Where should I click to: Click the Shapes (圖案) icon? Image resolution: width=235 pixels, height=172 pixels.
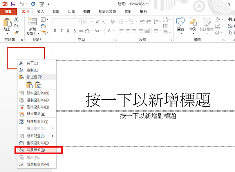click(x=181, y=22)
